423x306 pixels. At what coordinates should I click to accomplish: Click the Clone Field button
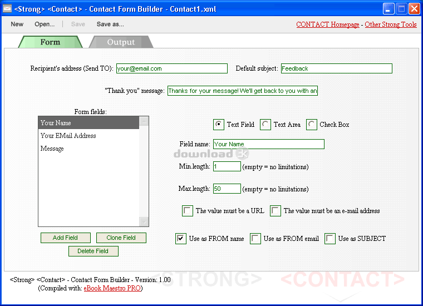pyautogui.click(x=121, y=238)
